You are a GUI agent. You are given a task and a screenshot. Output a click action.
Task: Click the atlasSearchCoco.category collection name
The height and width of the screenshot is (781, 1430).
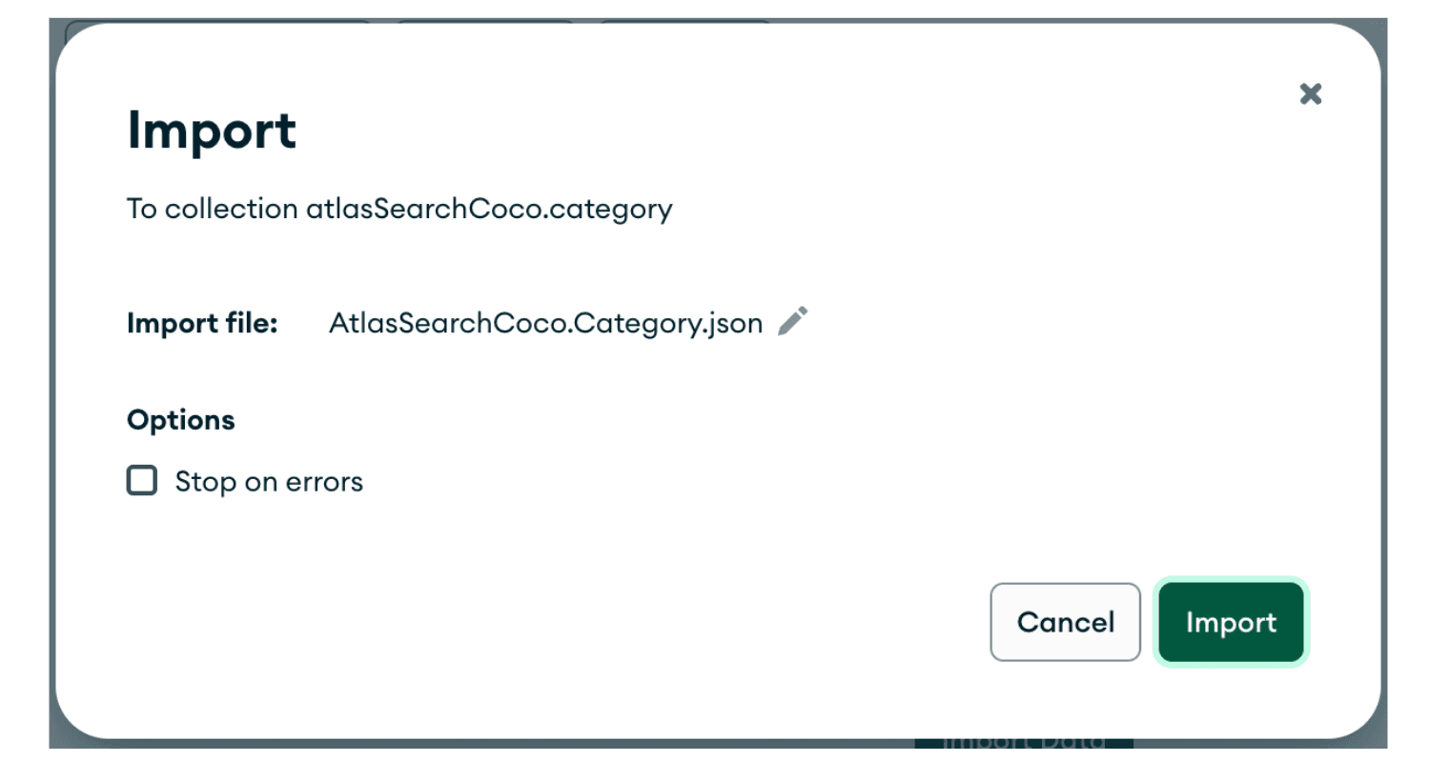point(489,209)
